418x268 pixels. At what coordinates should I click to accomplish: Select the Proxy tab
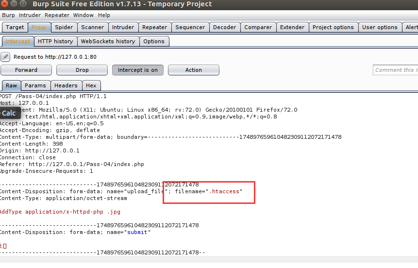coord(39,27)
